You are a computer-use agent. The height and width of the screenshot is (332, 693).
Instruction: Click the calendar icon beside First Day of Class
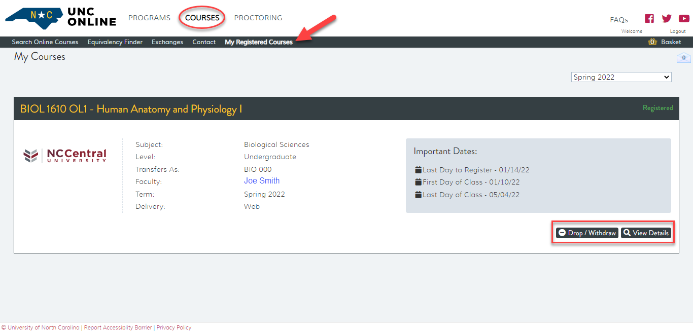(418, 181)
